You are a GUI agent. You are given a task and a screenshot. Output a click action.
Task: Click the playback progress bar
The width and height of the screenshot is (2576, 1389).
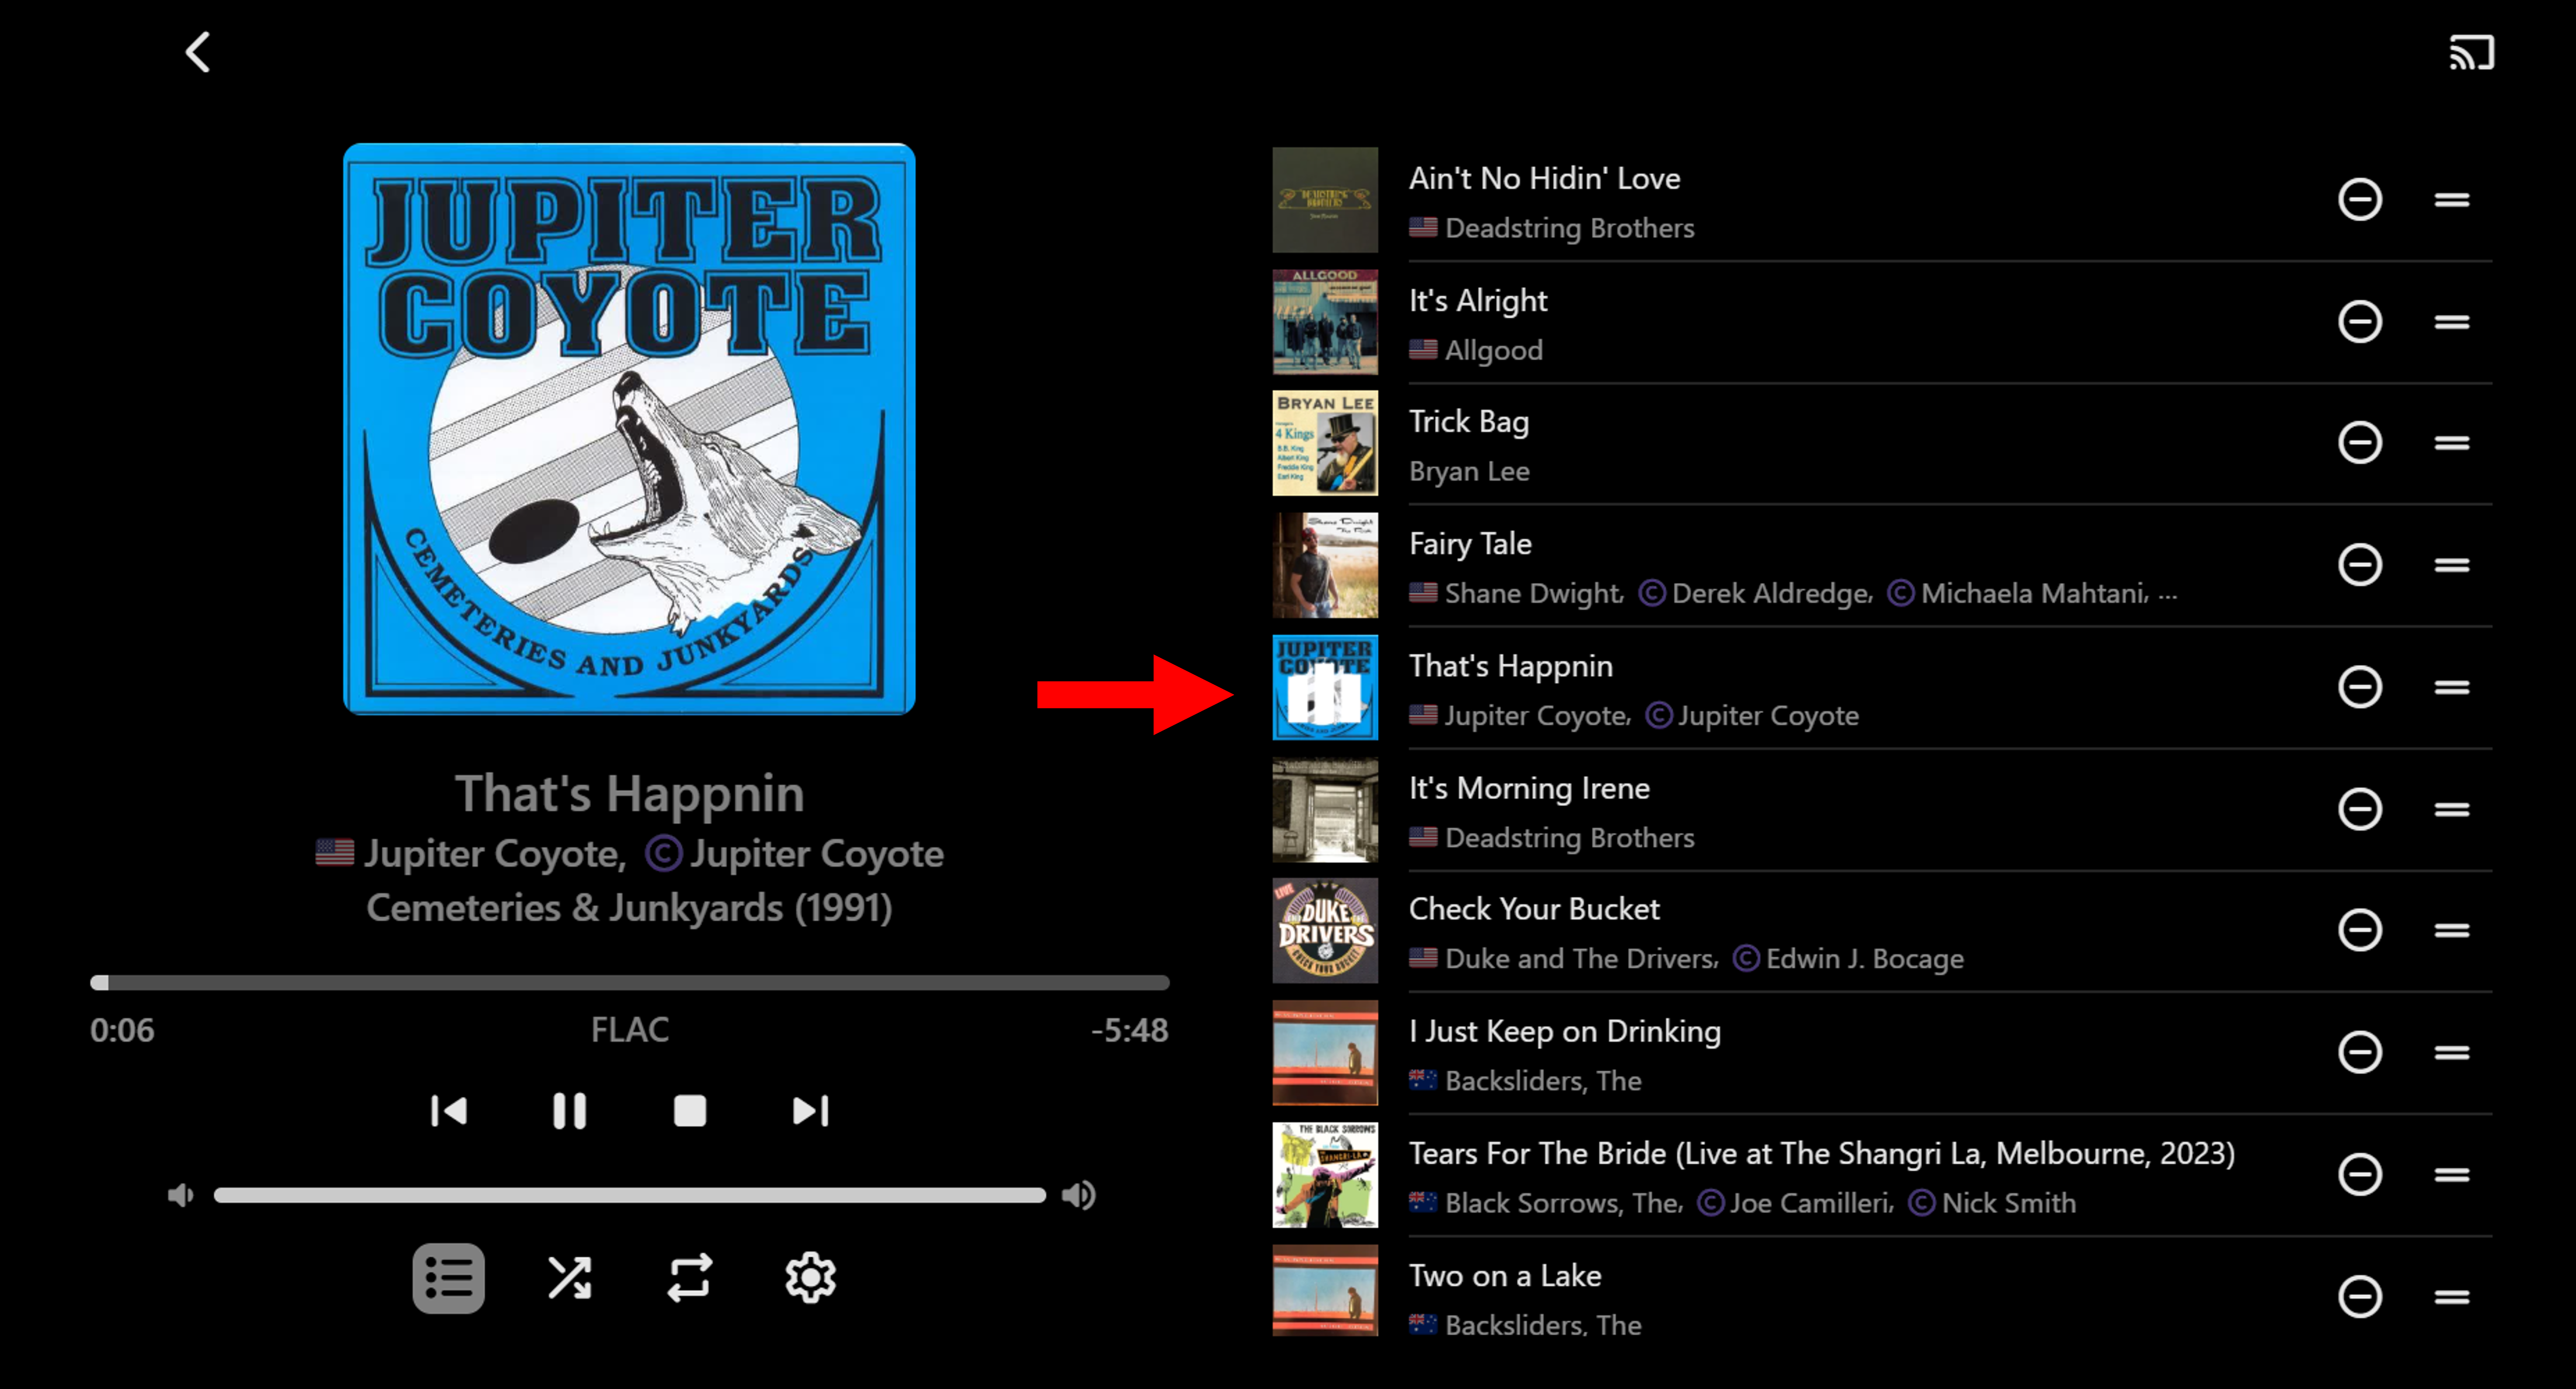click(630, 983)
